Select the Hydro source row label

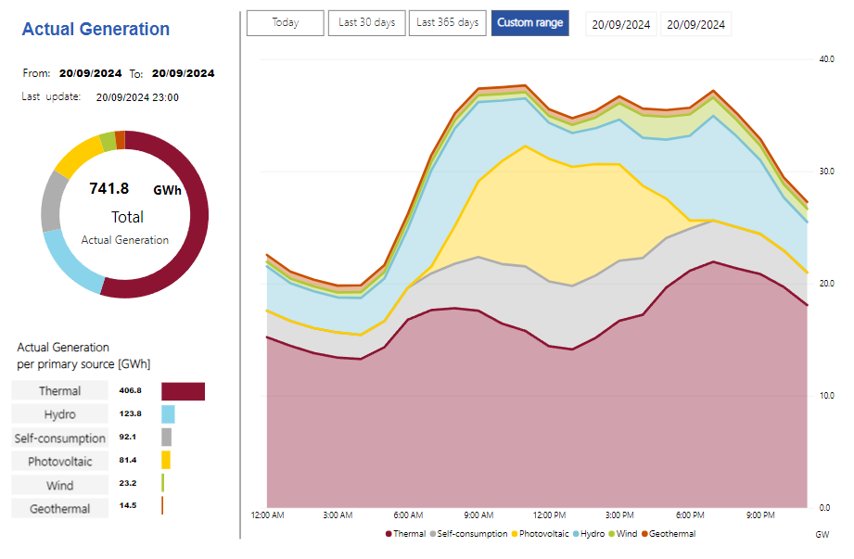click(x=59, y=414)
